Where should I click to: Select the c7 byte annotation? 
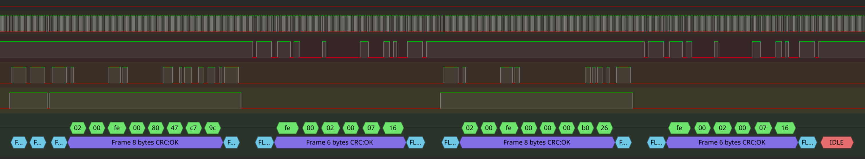tap(193, 128)
